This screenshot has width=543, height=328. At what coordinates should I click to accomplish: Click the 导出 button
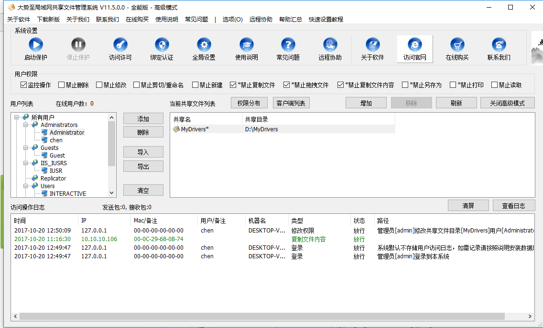pyautogui.click(x=143, y=167)
